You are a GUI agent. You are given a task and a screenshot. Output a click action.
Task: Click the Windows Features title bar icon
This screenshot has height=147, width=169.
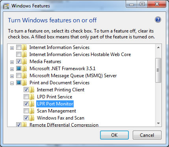coord(6,6)
